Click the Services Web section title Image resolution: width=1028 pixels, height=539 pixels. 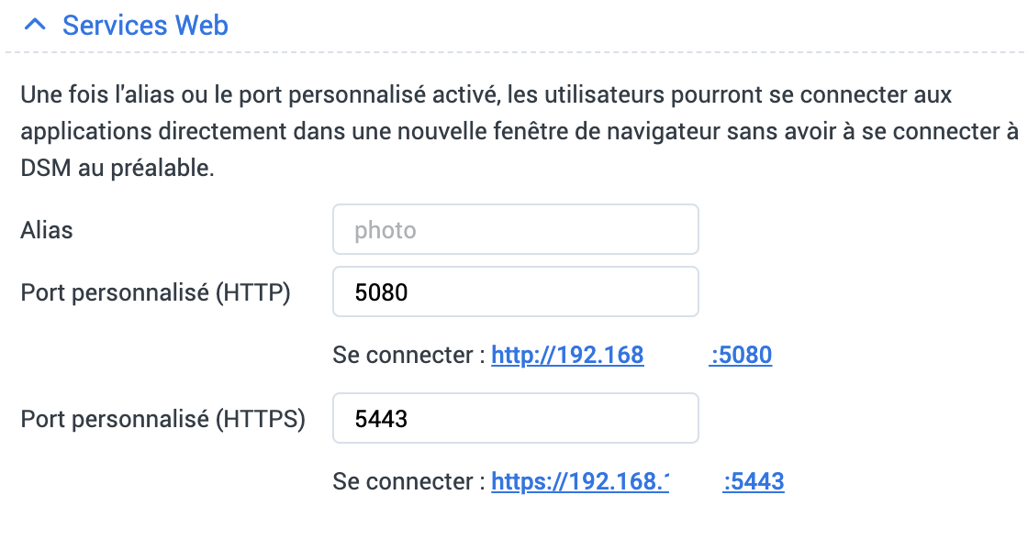pos(145,26)
